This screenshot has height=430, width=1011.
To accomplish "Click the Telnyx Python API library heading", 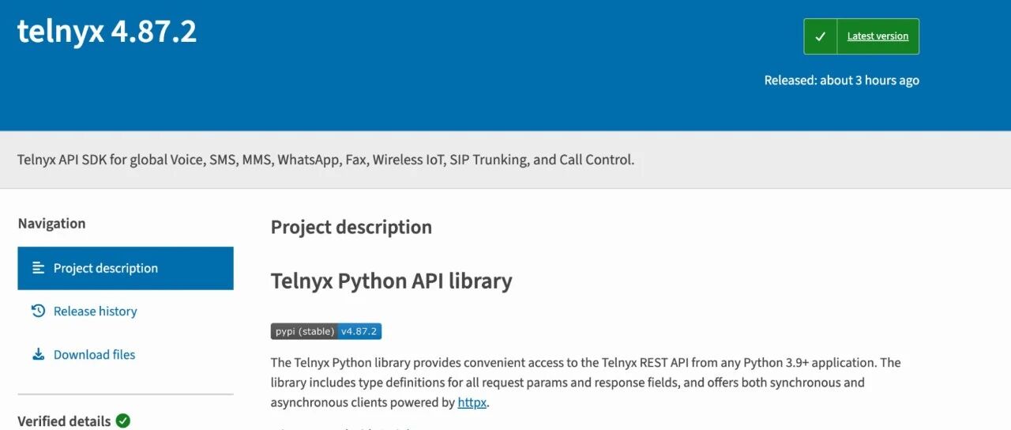I will 392,281.
